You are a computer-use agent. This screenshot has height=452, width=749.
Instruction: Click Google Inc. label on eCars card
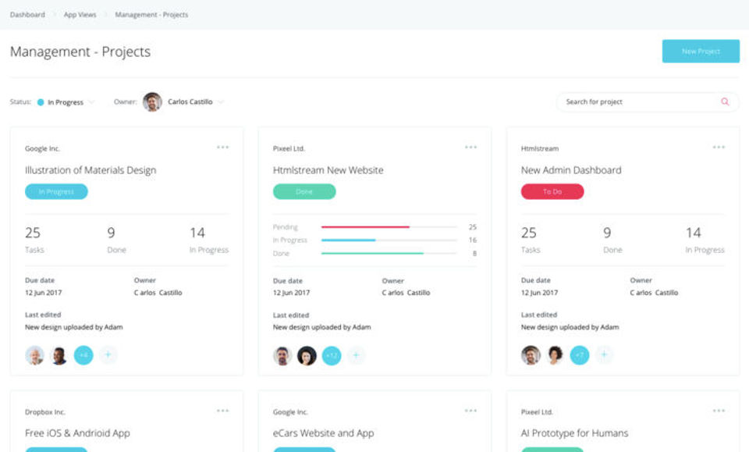290,412
